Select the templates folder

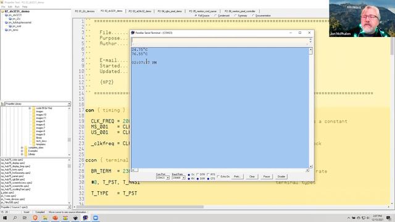[x=41, y=144]
